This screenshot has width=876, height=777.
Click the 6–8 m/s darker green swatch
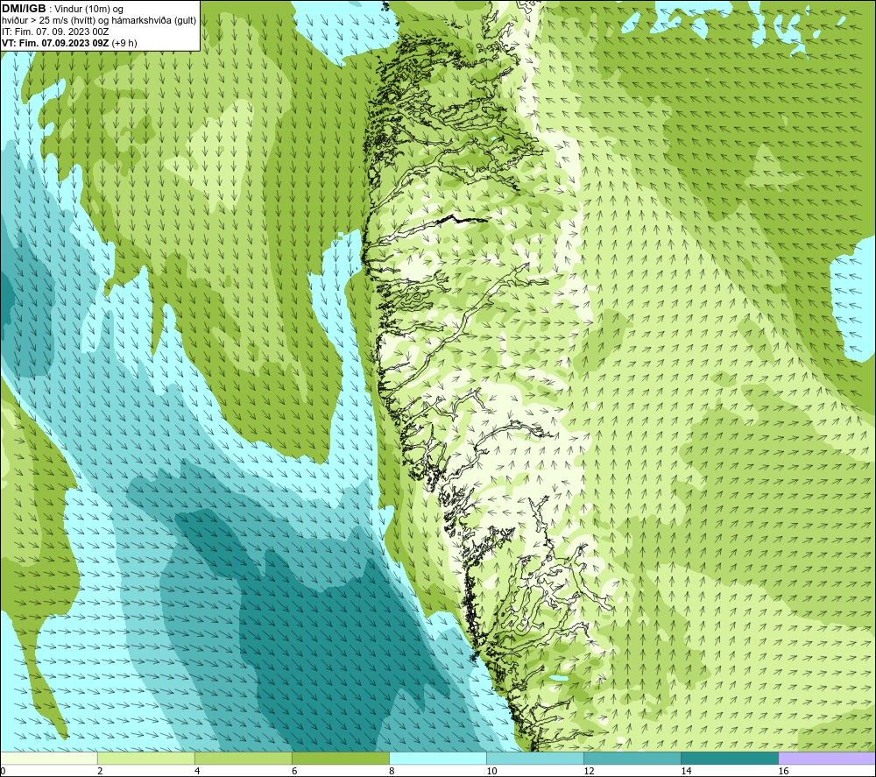tap(340, 758)
